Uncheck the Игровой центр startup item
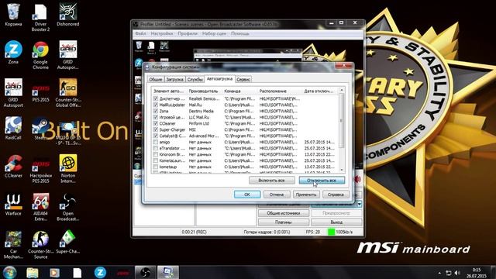This screenshot has height=279, width=496. pos(155,117)
